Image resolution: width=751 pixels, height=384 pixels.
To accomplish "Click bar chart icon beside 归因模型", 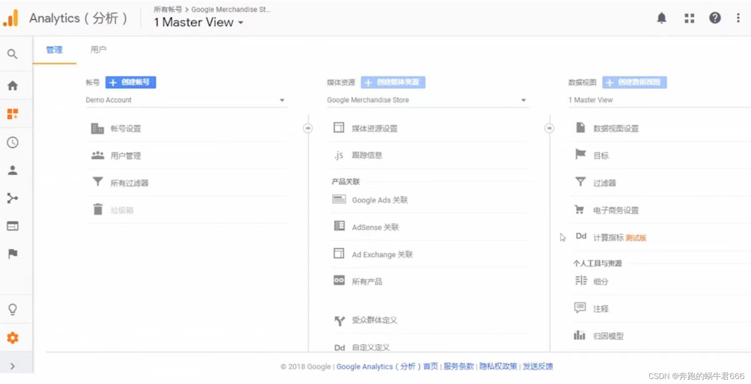I will [x=579, y=335].
